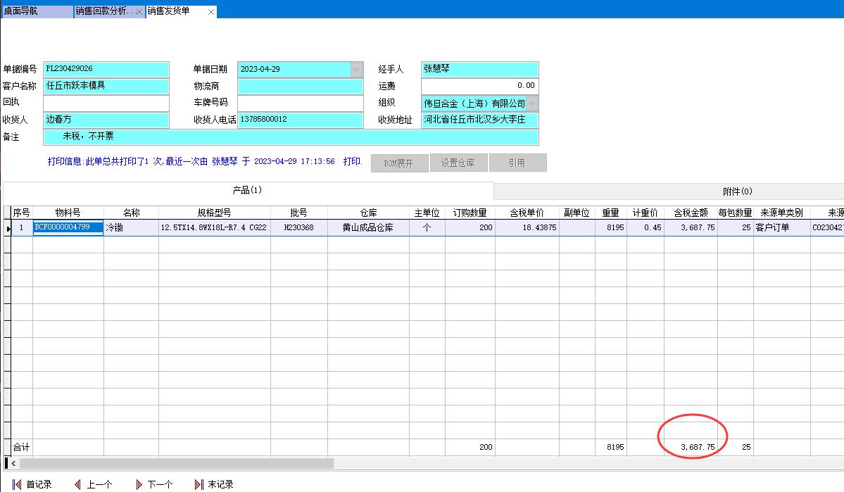Open the 附件(0) tab
The image size is (844, 492).
(x=737, y=191)
